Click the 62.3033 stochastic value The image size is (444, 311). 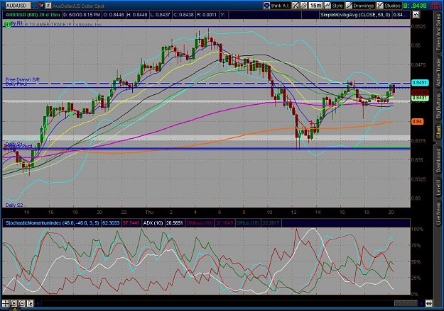click(111, 223)
